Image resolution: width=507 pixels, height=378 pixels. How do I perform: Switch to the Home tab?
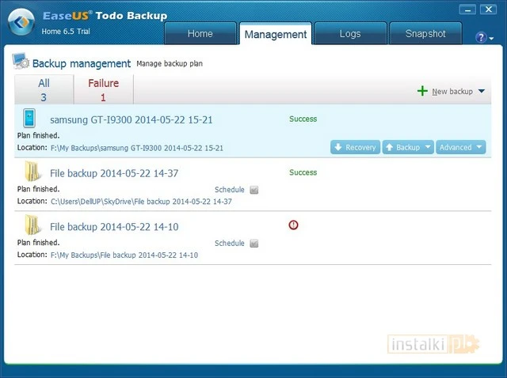click(200, 33)
